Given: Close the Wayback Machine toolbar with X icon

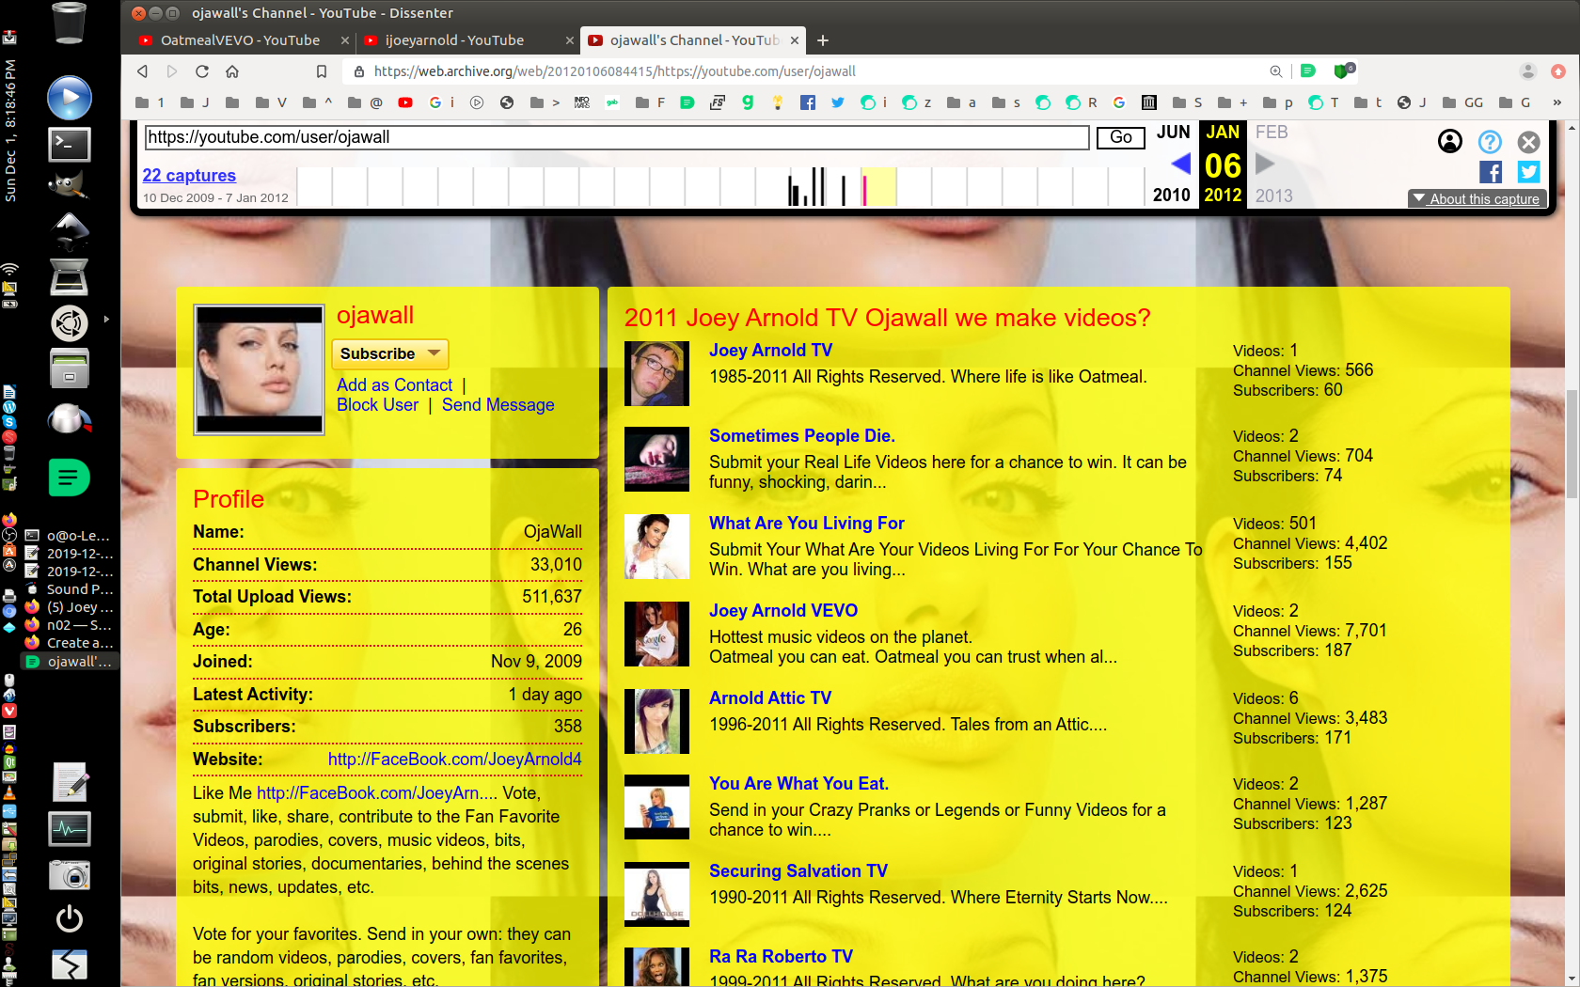Looking at the screenshot, I should (1529, 142).
